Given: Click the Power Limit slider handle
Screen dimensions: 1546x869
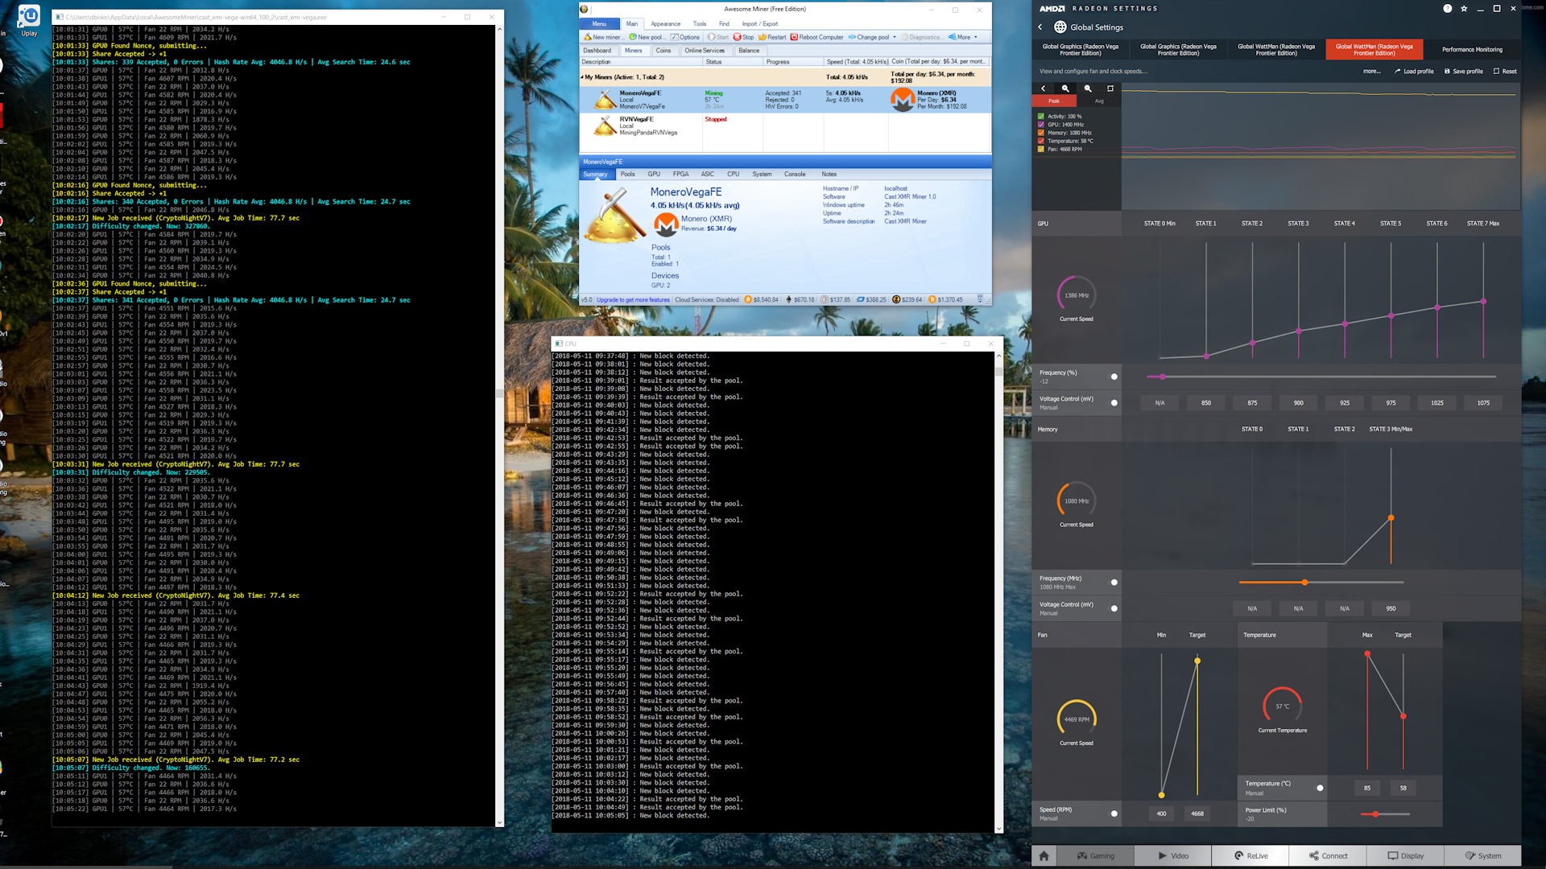Looking at the screenshot, I should tap(1375, 814).
